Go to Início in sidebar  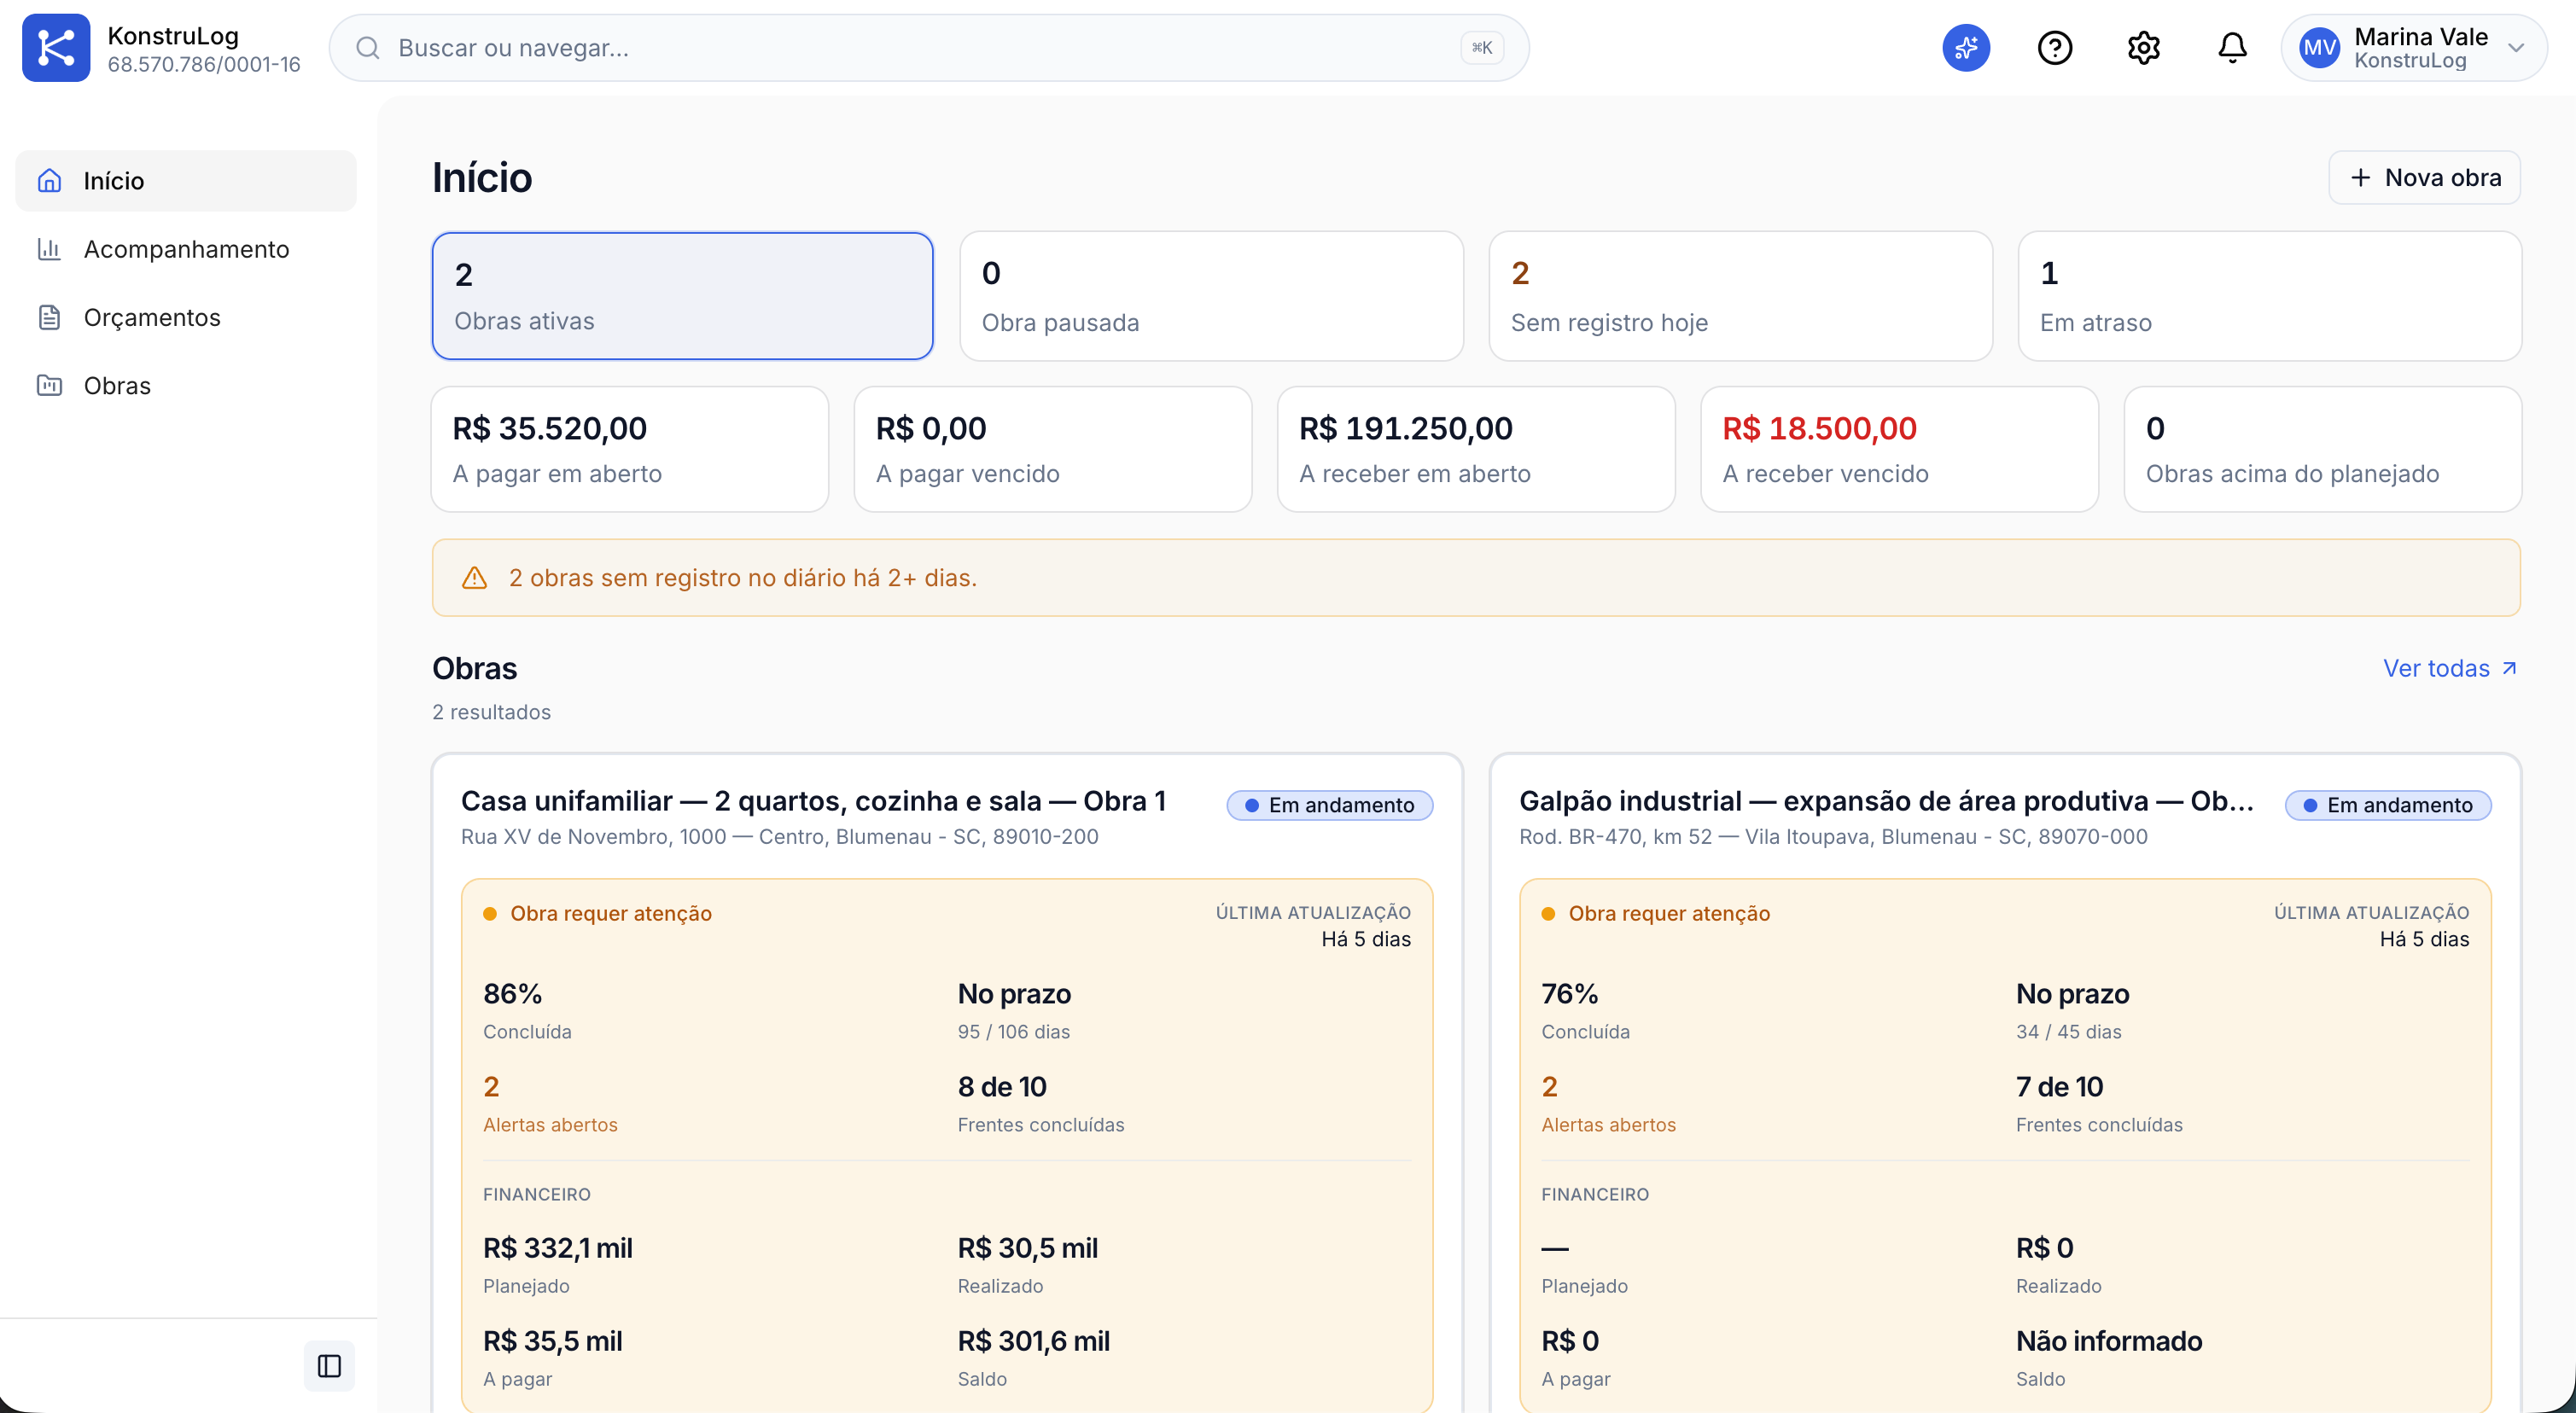click(186, 181)
